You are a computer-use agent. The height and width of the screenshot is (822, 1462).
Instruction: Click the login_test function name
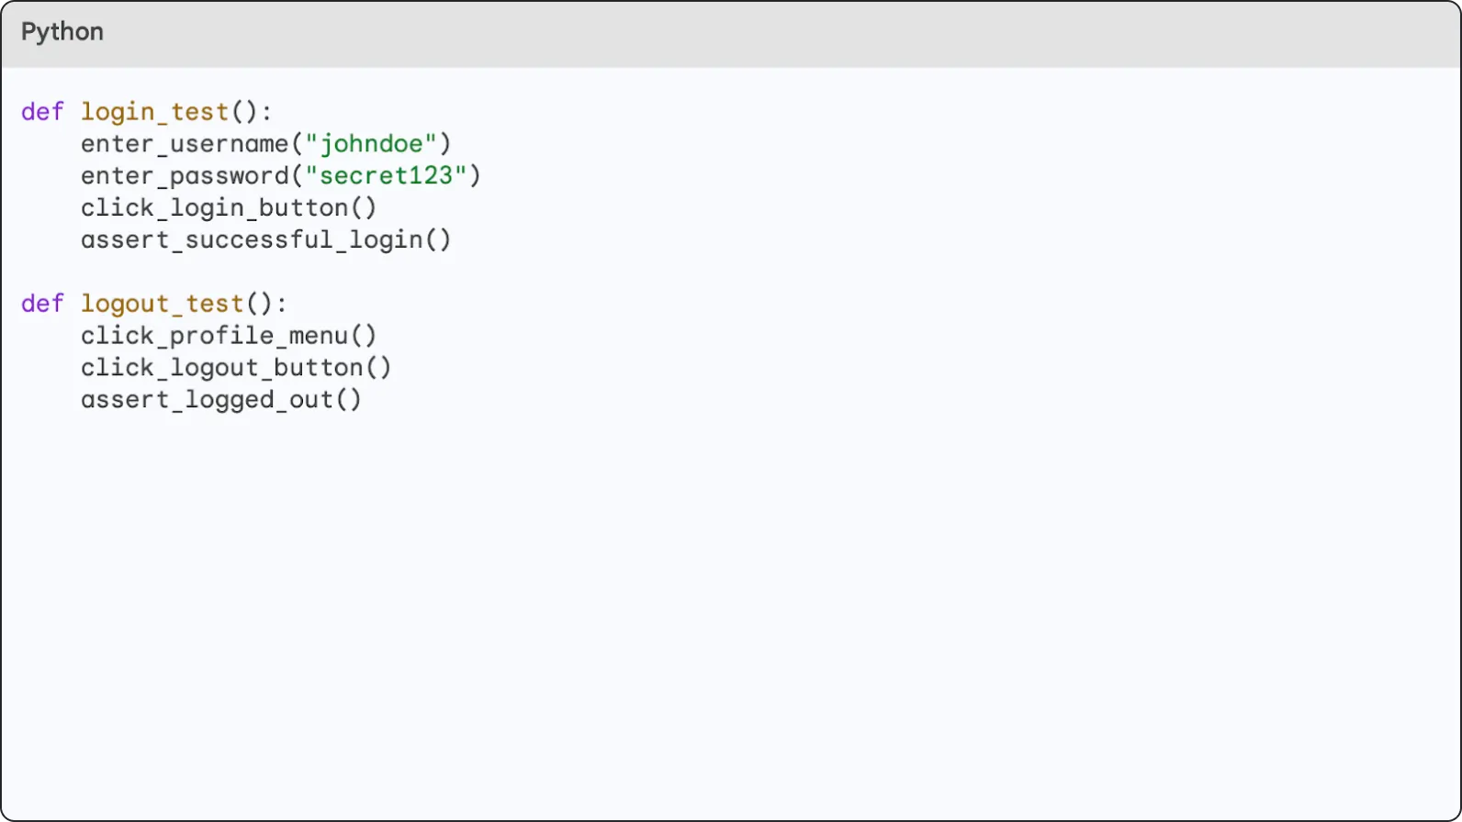[x=154, y=112]
